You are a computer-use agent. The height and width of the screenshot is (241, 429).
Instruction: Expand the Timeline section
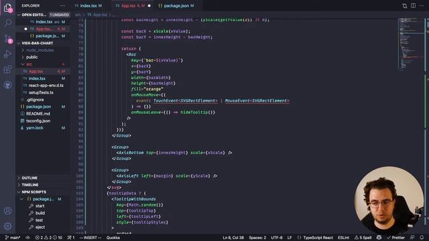pos(29,185)
